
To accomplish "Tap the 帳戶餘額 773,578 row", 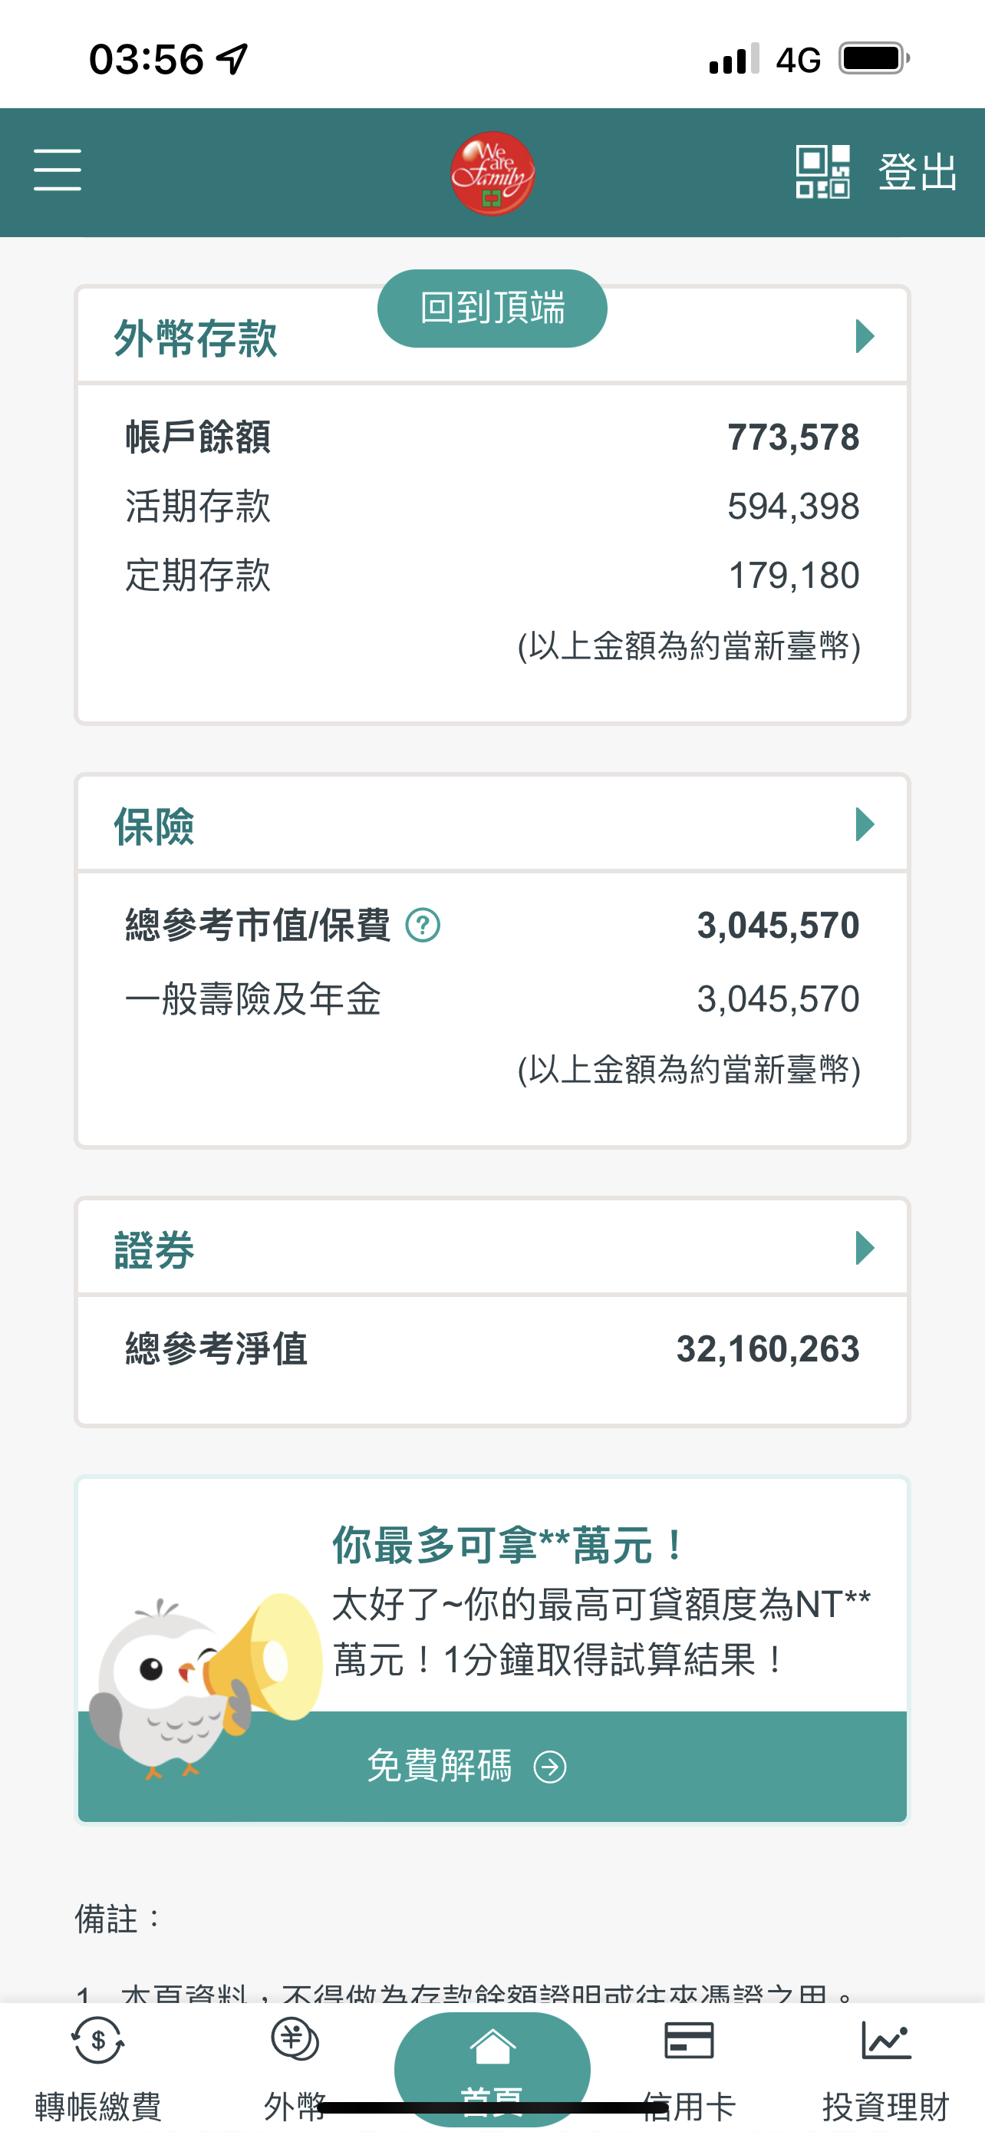I will tap(492, 437).
